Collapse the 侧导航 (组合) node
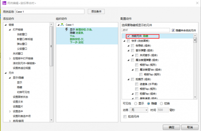The image size is (201, 131). tap(128, 46)
